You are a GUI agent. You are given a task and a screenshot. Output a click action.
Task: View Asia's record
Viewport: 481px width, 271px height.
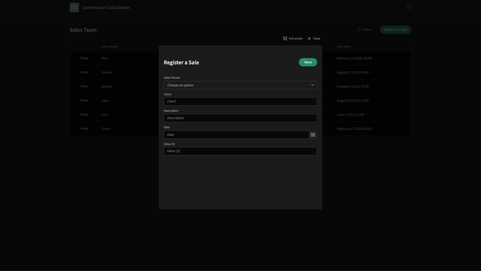tap(84, 114)
